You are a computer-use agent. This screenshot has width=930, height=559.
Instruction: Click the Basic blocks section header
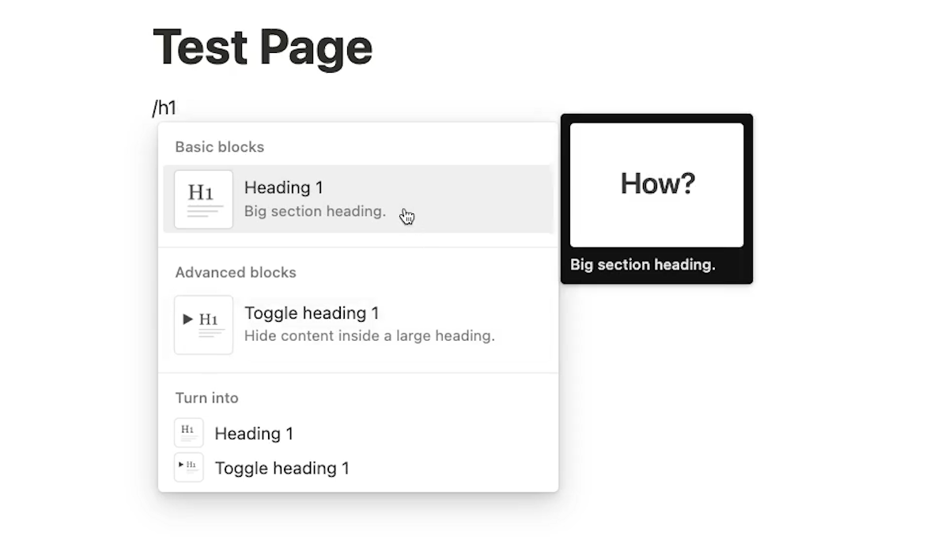[x=219, y=147]
